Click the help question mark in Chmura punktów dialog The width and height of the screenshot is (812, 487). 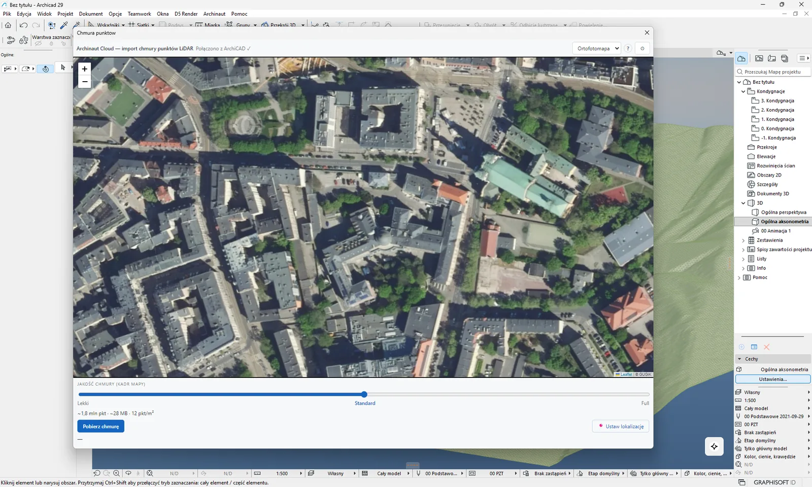(x=628, y=48)
